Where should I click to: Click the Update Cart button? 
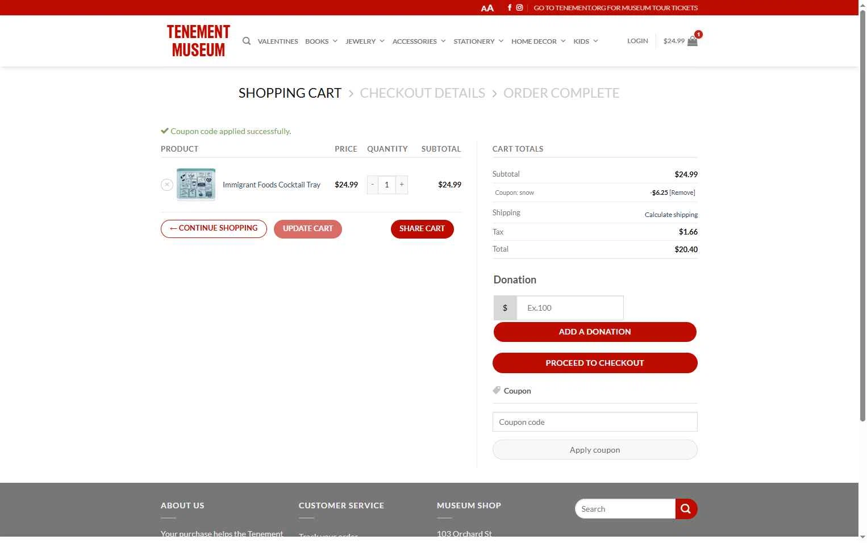(x=308, y=229)
